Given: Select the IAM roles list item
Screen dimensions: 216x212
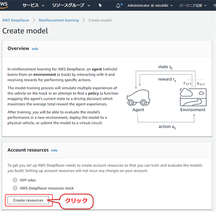Looking at the screenshot, I should pyautogui.click(x=24, y=180).
